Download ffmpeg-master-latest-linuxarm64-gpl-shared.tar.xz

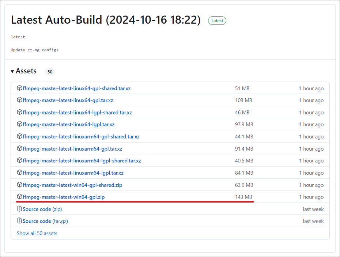tap(81, 136)
